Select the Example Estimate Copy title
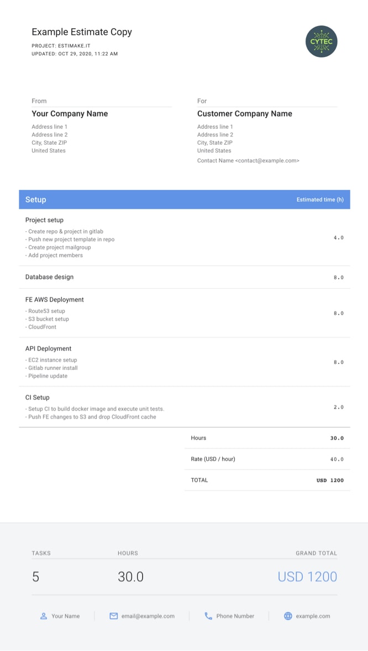Image resolution: width=368 pixels, height=651 pixels. [82, 32]
